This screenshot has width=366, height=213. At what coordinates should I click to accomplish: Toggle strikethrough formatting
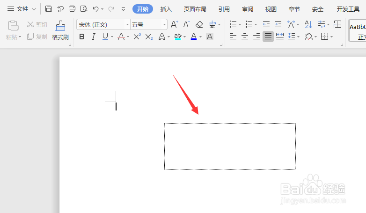(x=121, y=37)
